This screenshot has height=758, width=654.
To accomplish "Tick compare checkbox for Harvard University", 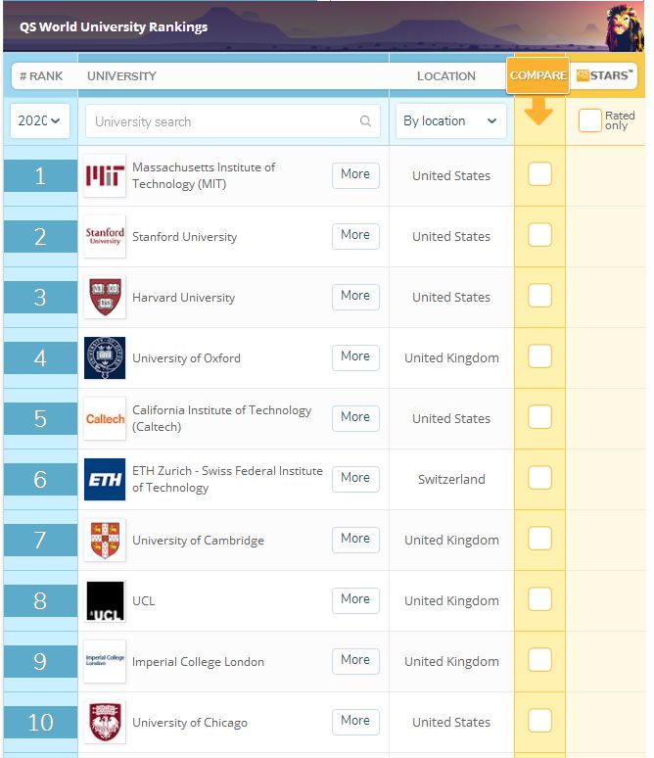I will coord(539,296).
